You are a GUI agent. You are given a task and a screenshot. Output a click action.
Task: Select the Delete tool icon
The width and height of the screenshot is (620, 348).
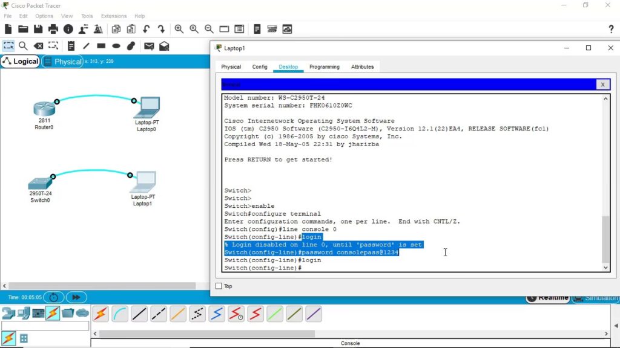[38, 46]
